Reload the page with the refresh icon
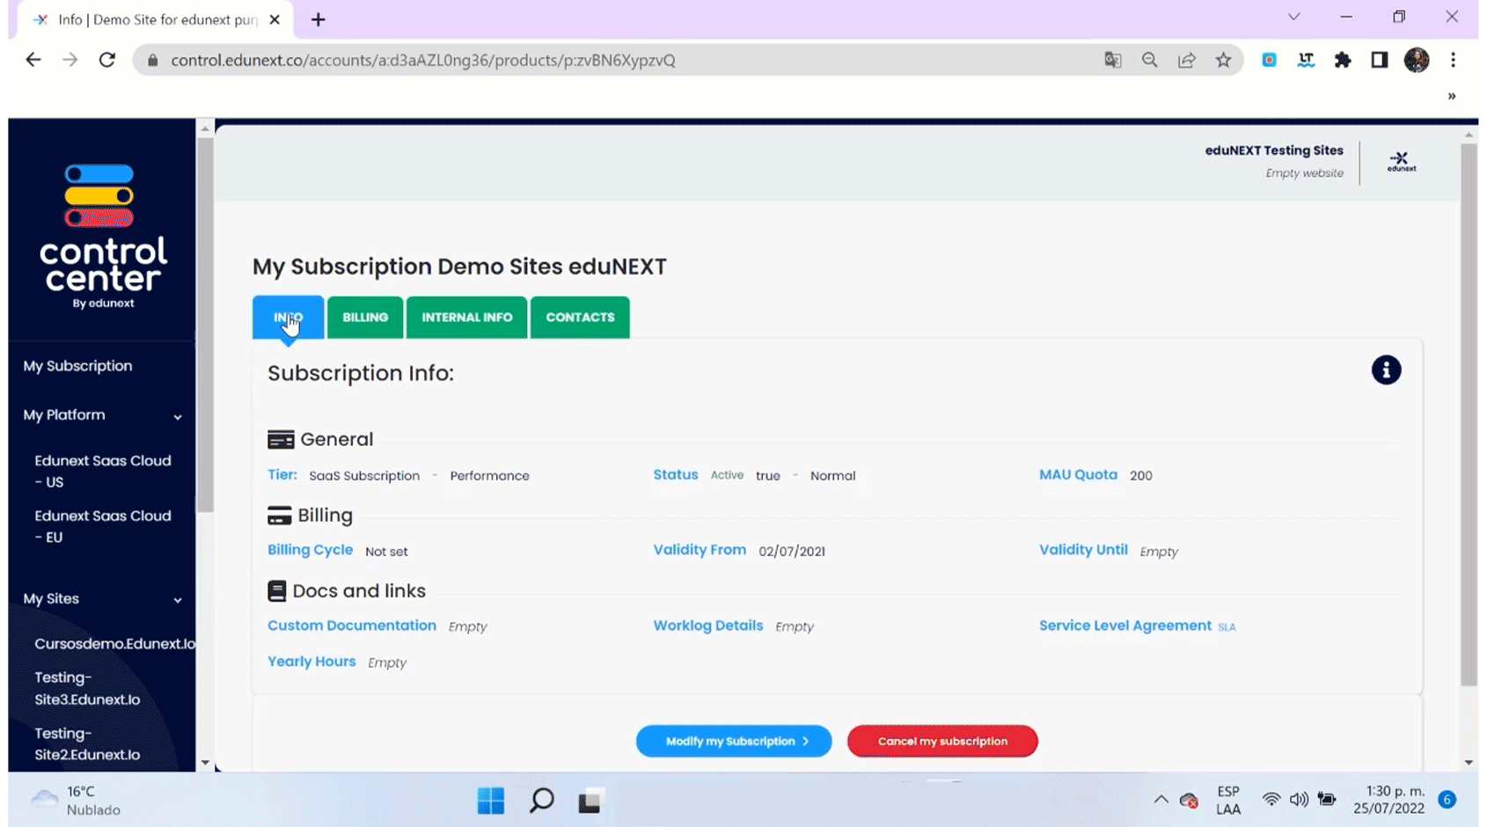Image resolution: width=1487 pixels, height=827 pixels. (x=107, y=60)
